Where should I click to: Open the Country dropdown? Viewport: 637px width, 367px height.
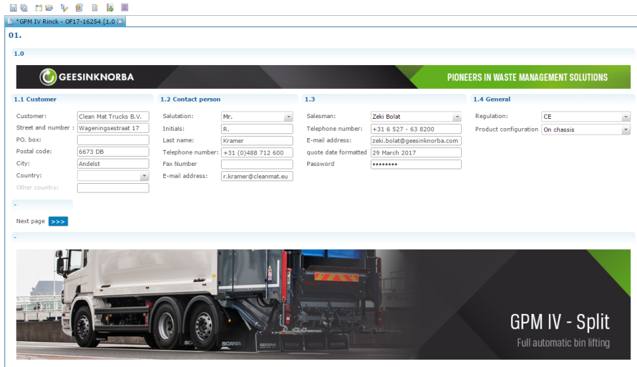click(x=144, y=176)
